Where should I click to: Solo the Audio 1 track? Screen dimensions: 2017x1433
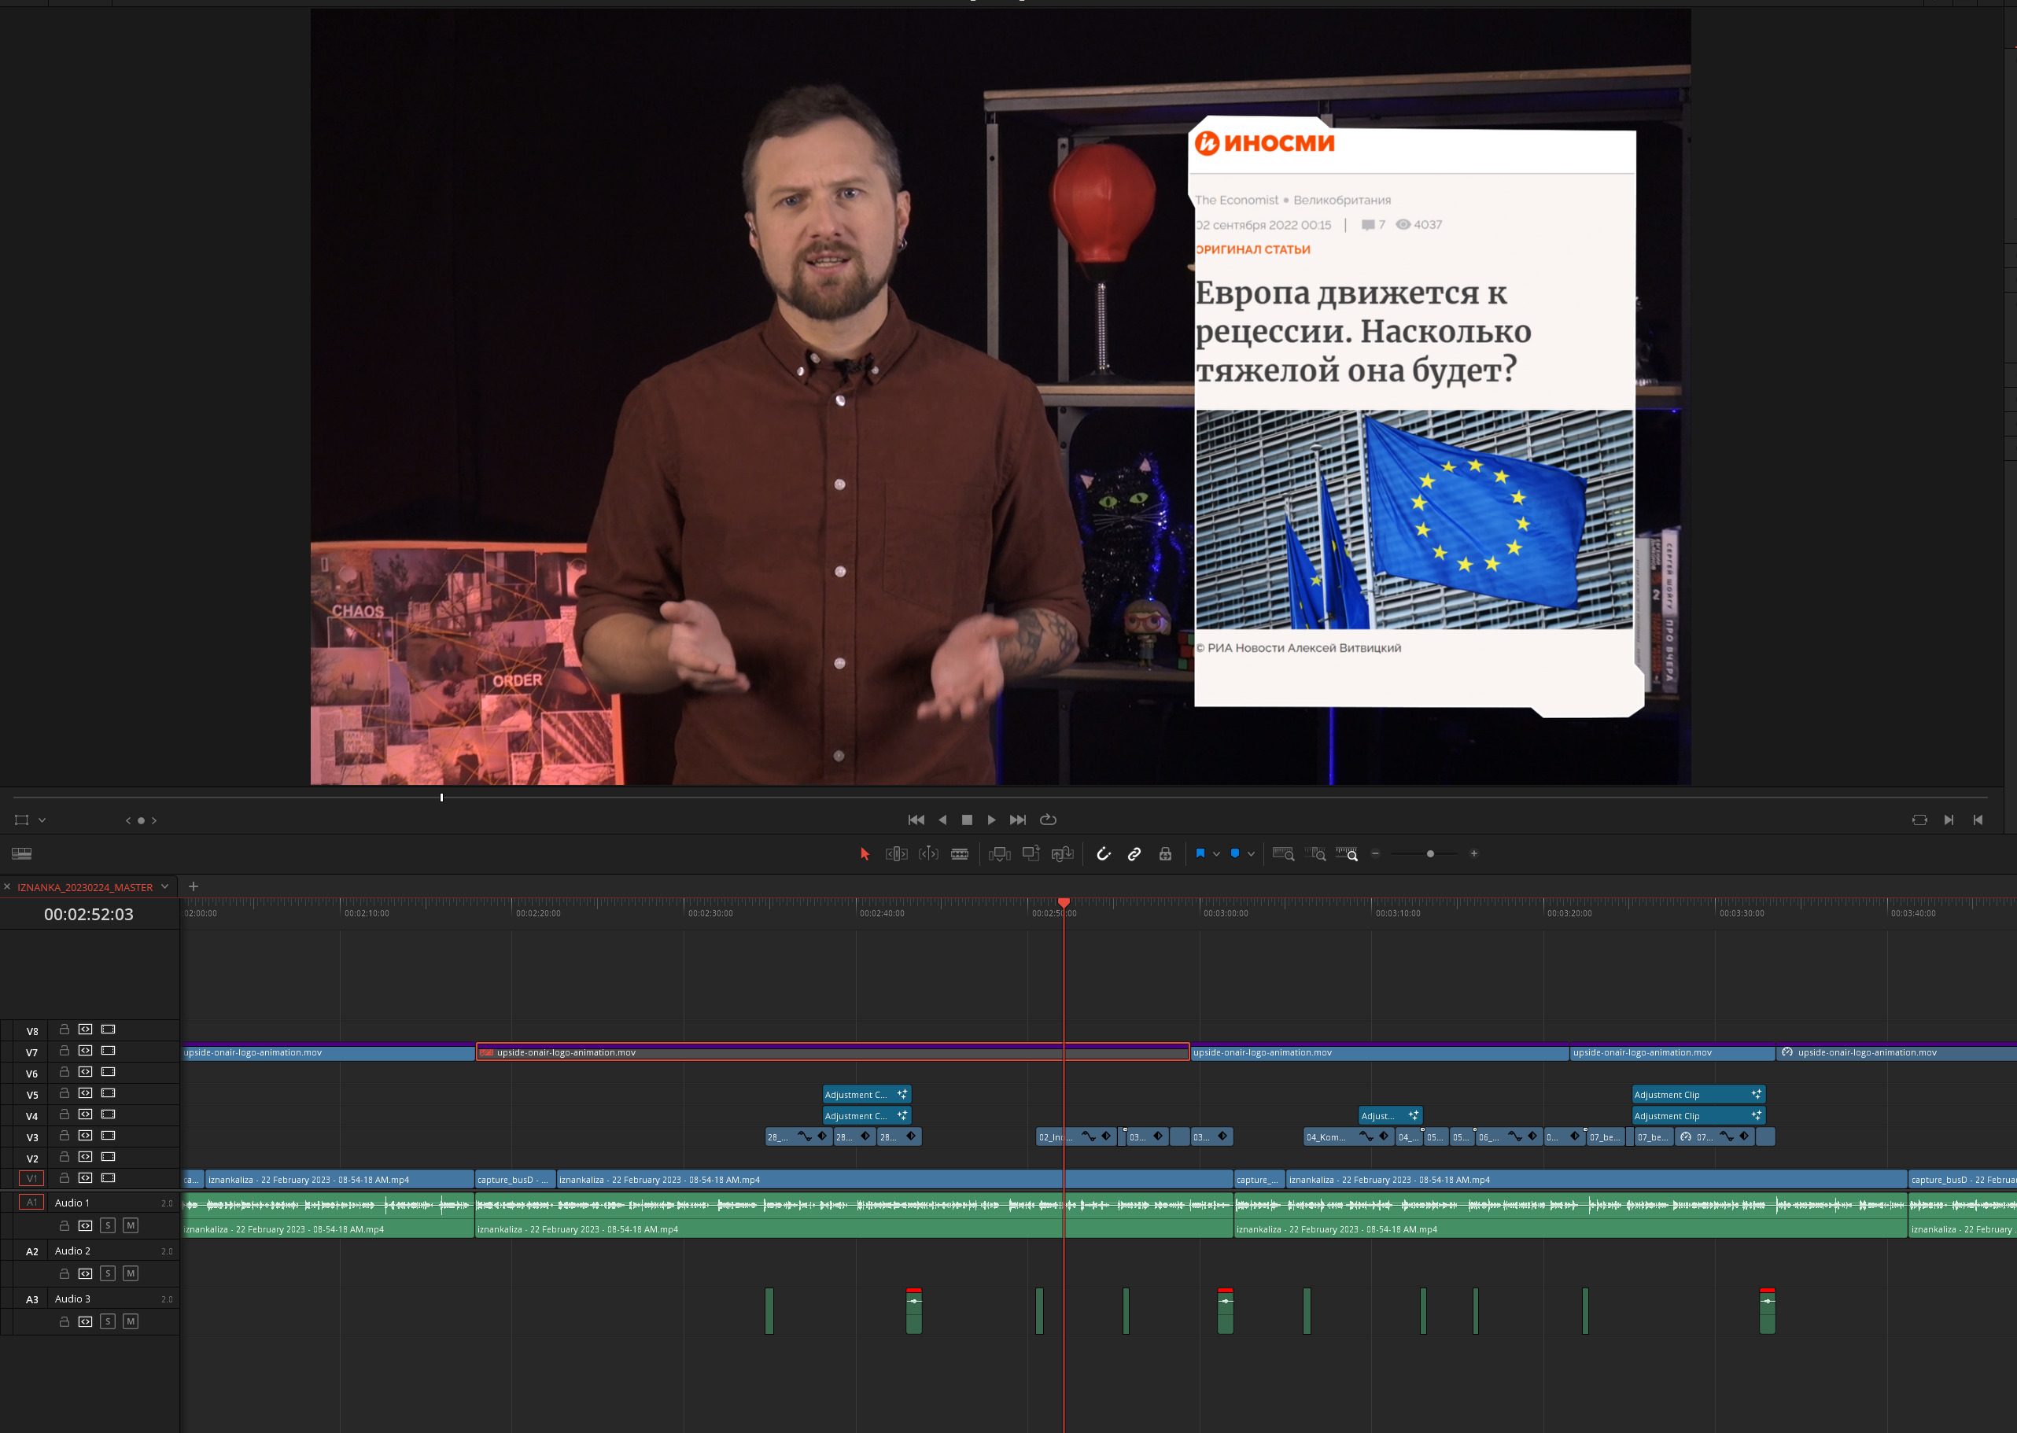tap(108, 1225)
